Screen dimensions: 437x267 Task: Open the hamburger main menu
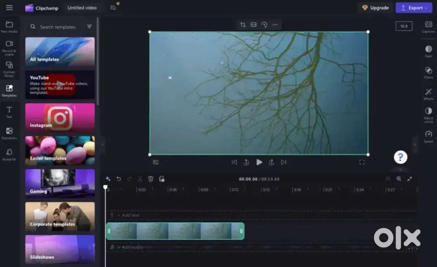(9, 8)
